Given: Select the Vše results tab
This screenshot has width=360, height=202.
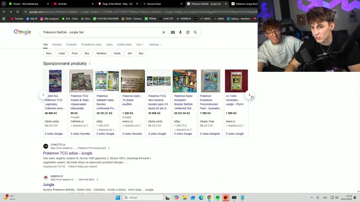Looking at the screenshot, I should pyautogui.click(x=45, y=45).
